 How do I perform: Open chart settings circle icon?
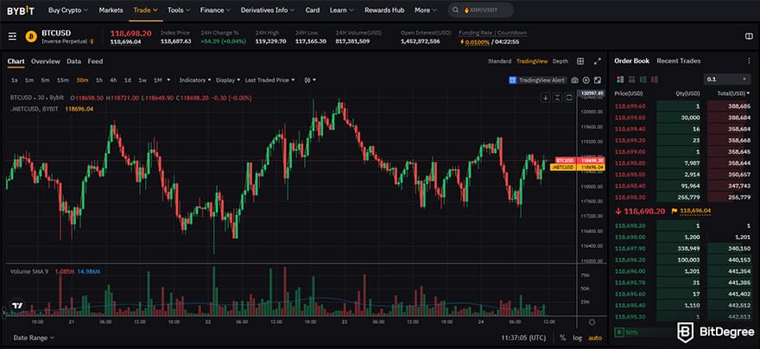tap(586, 80)
